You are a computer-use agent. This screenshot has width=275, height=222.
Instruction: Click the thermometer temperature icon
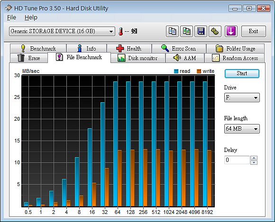tap(120, 32)
